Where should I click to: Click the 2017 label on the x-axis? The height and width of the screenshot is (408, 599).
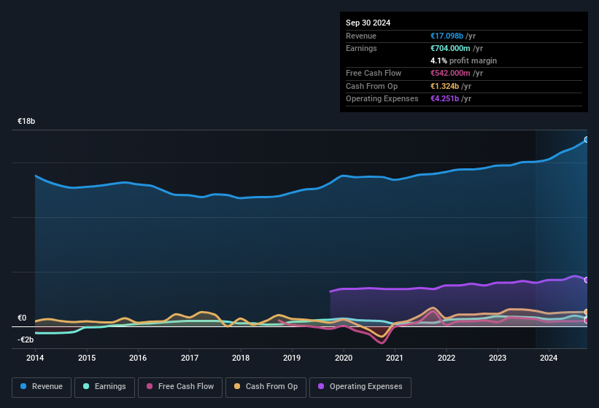pyautogui.click(x=190, y=358)
